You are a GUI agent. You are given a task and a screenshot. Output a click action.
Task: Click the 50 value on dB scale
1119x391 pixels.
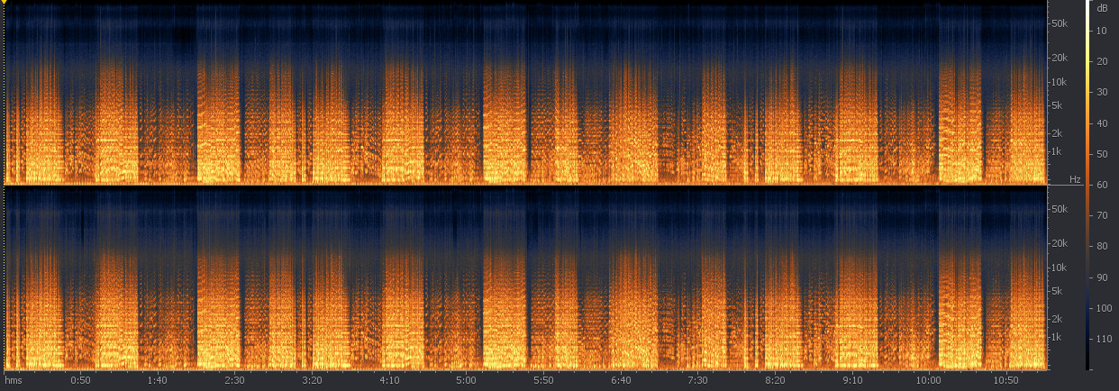(x=1101, y=154)
